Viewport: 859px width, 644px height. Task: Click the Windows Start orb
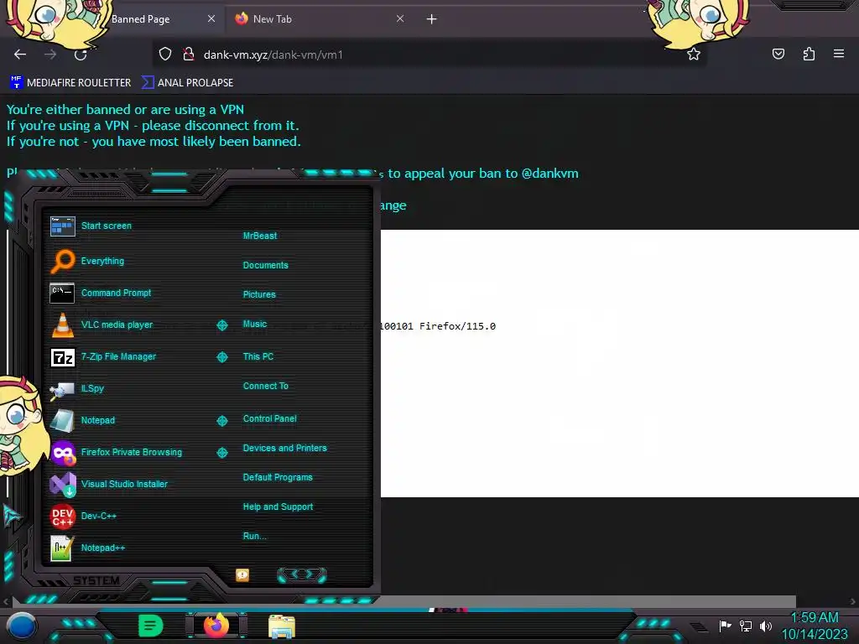[21, 626]
